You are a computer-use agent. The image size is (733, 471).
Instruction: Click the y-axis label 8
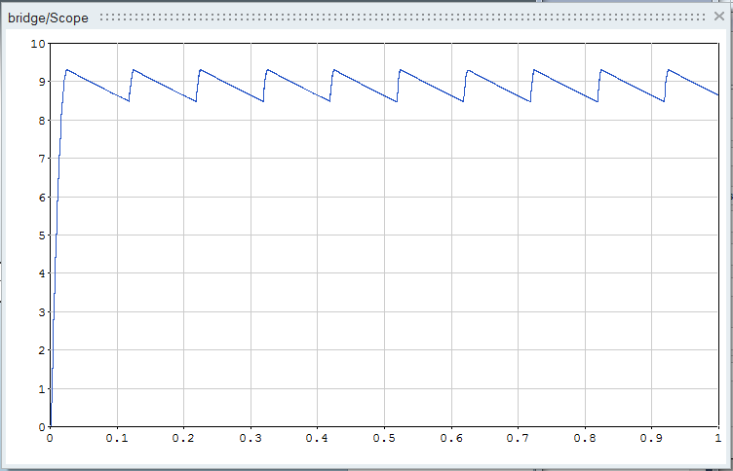click(x=42, y=121)
